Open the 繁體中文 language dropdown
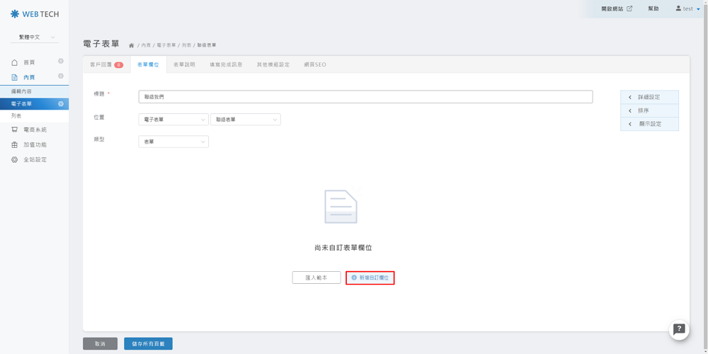Image resolution: width=708 pixels, height=354 pixels. point(35,37)
